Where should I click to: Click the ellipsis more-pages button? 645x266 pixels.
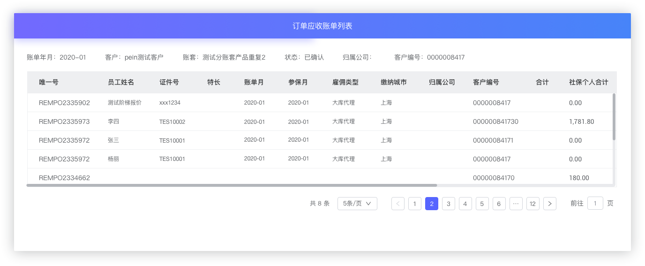pyautogui.click(x=516, y=204)
